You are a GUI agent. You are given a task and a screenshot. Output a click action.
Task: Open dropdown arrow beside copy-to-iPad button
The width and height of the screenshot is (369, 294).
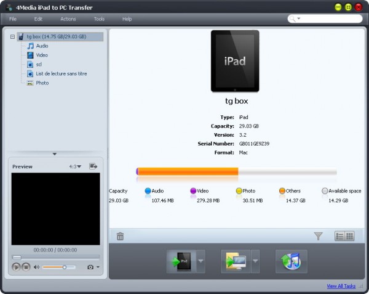pyautogui.click(x=201, y=261)
